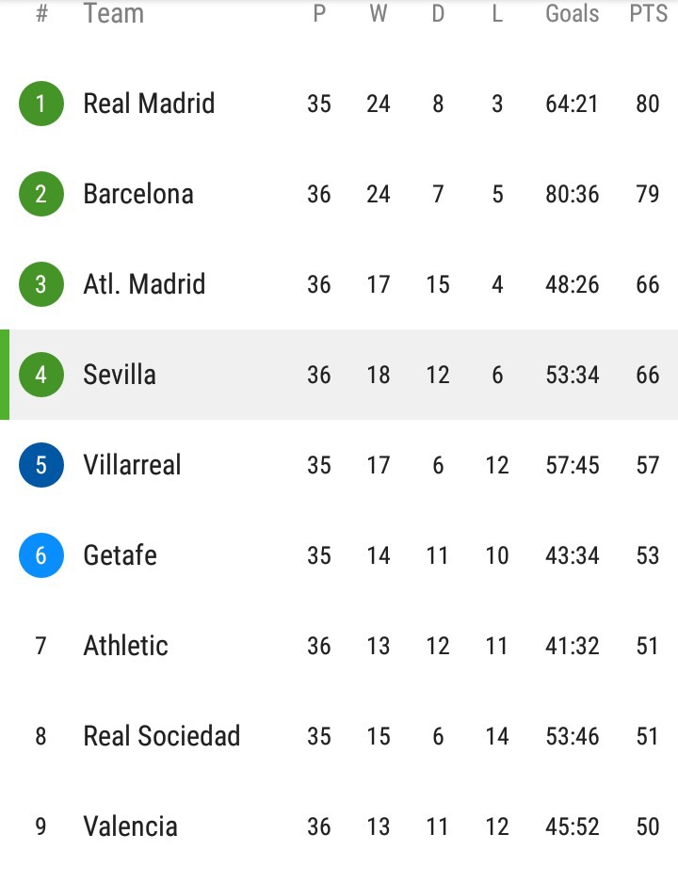This screenshot has width=678, height=882.
Task: Click the light blue position 6 badge
Action: click(x=40, y=555)
